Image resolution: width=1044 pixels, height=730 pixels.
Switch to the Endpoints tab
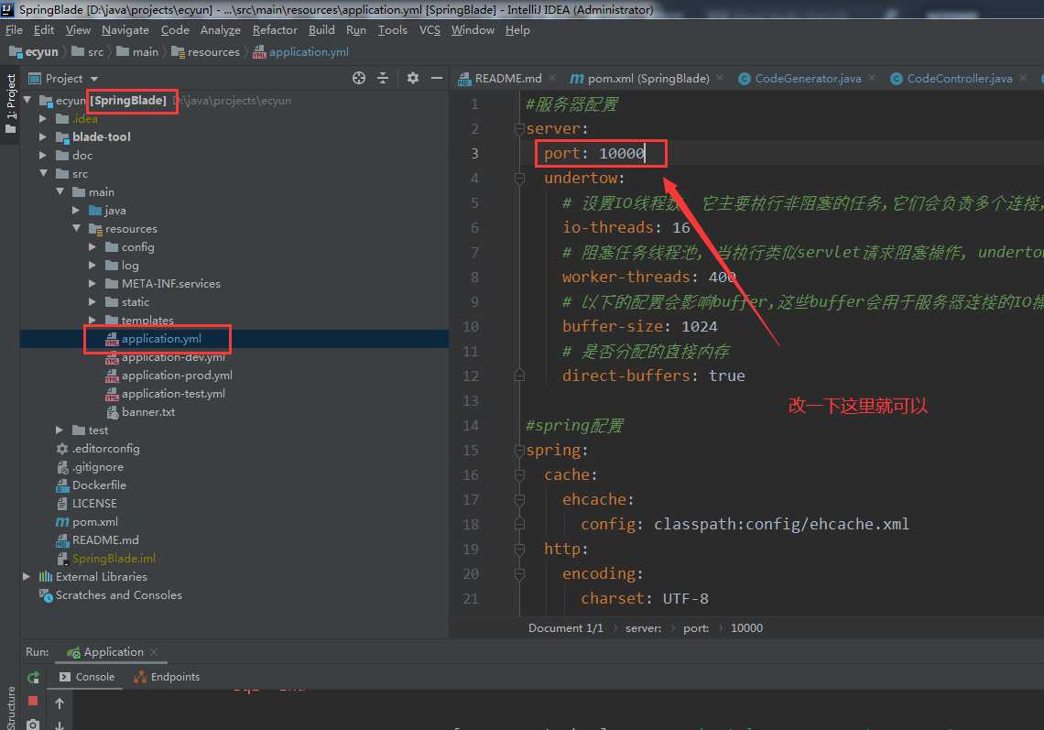click(x=167, y=677)
